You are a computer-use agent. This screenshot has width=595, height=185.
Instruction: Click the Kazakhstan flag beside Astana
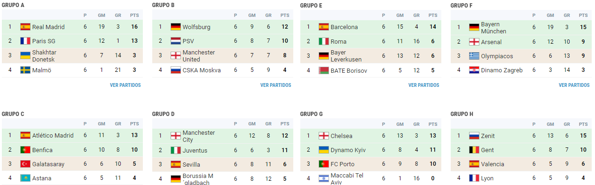tap(25, 178)
